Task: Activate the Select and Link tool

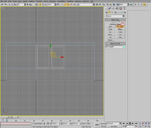Action: point(9,4)
